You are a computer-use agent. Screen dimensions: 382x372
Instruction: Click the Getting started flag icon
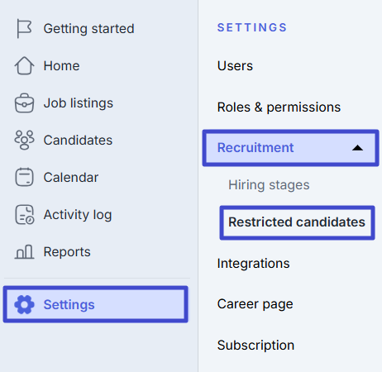tap(24, 28)
